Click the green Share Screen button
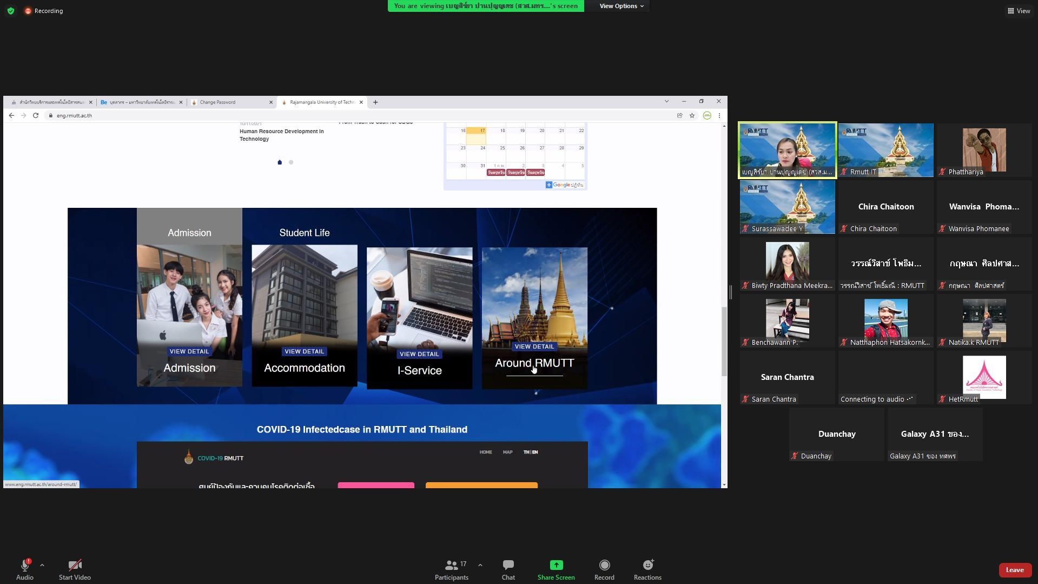 pos(556,570)
